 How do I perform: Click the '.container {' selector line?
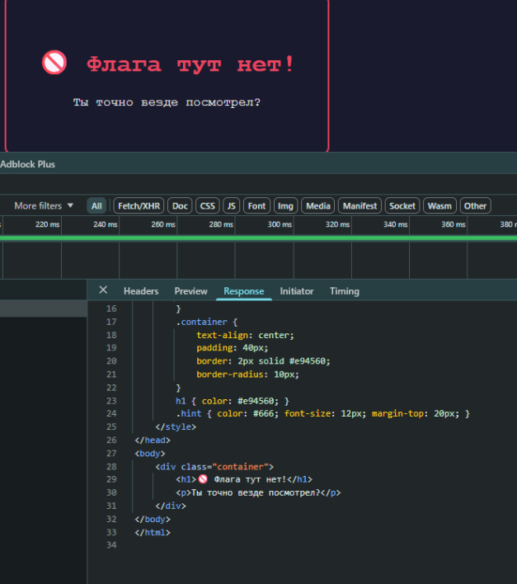tap(207, 322)
